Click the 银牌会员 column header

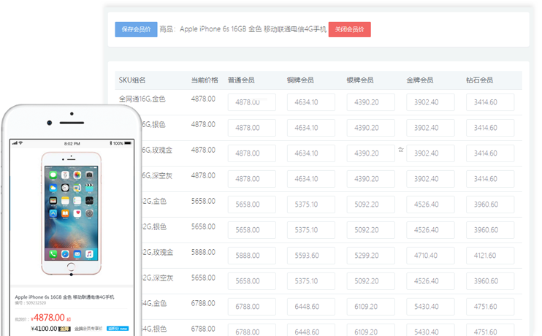click(x=360, y=80)
